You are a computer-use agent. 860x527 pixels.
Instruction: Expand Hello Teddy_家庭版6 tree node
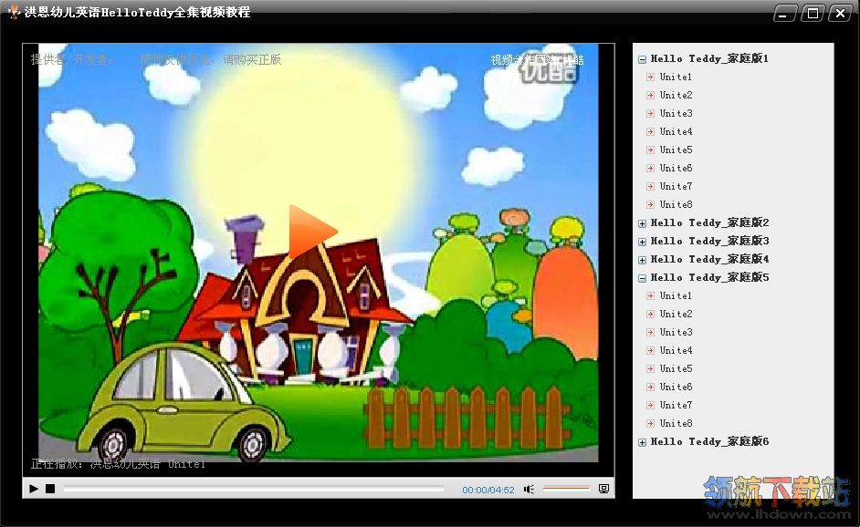point(642,442)
